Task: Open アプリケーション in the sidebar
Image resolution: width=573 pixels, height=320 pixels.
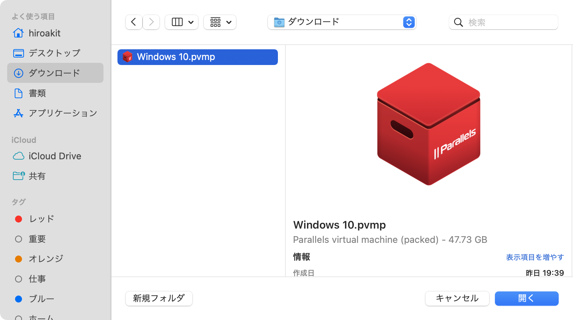Action: click(x=63, y=113)
